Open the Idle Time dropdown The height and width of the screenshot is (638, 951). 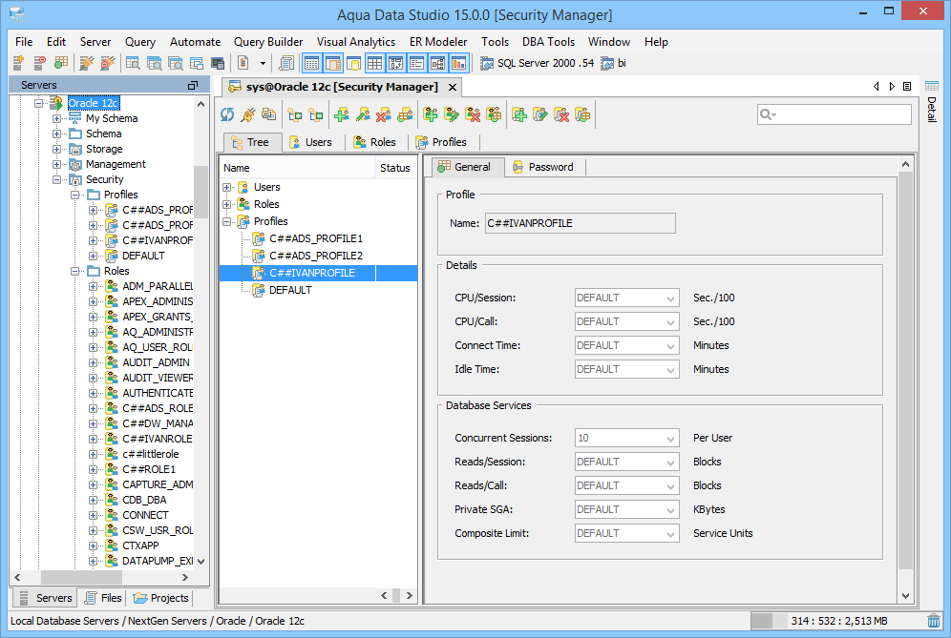[670, 370]
